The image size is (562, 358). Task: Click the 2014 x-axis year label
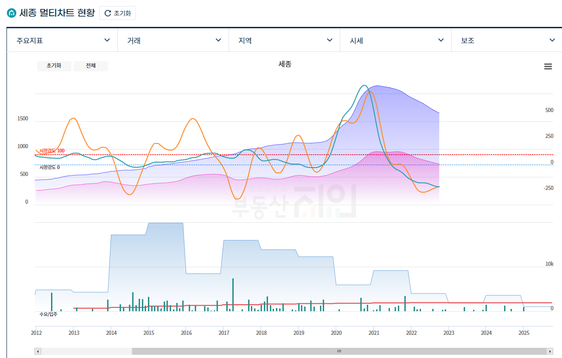tap(111, 333)
